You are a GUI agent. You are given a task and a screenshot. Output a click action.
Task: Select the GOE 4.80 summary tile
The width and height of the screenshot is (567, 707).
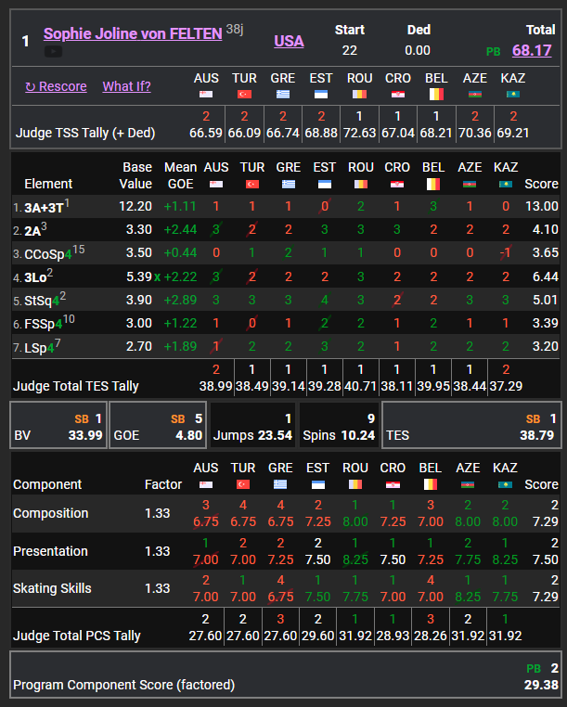tap(157, 425)
